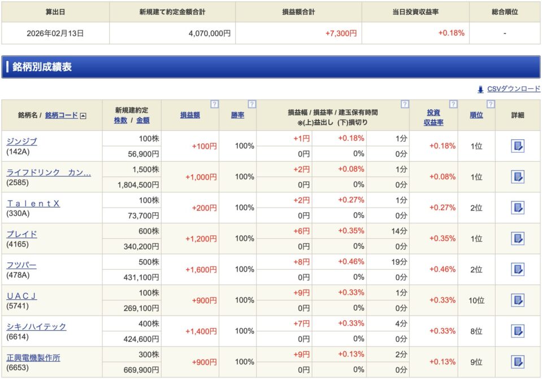Open details icon for UACJ row
Screen dimensions: 542x379
pos(518,300)
